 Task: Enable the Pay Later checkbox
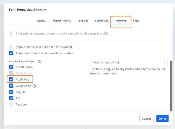point(11,104)
